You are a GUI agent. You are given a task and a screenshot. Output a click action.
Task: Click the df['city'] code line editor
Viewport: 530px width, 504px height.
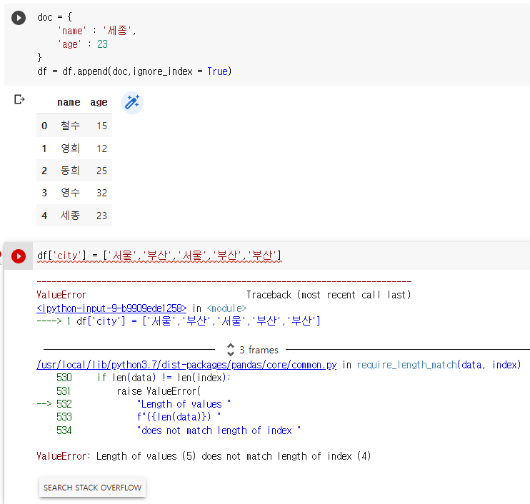(x=159, y=256)
